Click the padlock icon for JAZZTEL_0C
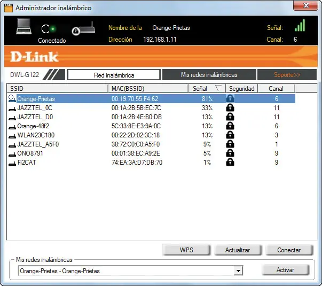This screenshot has height=286, width=322. coord(230,108)
